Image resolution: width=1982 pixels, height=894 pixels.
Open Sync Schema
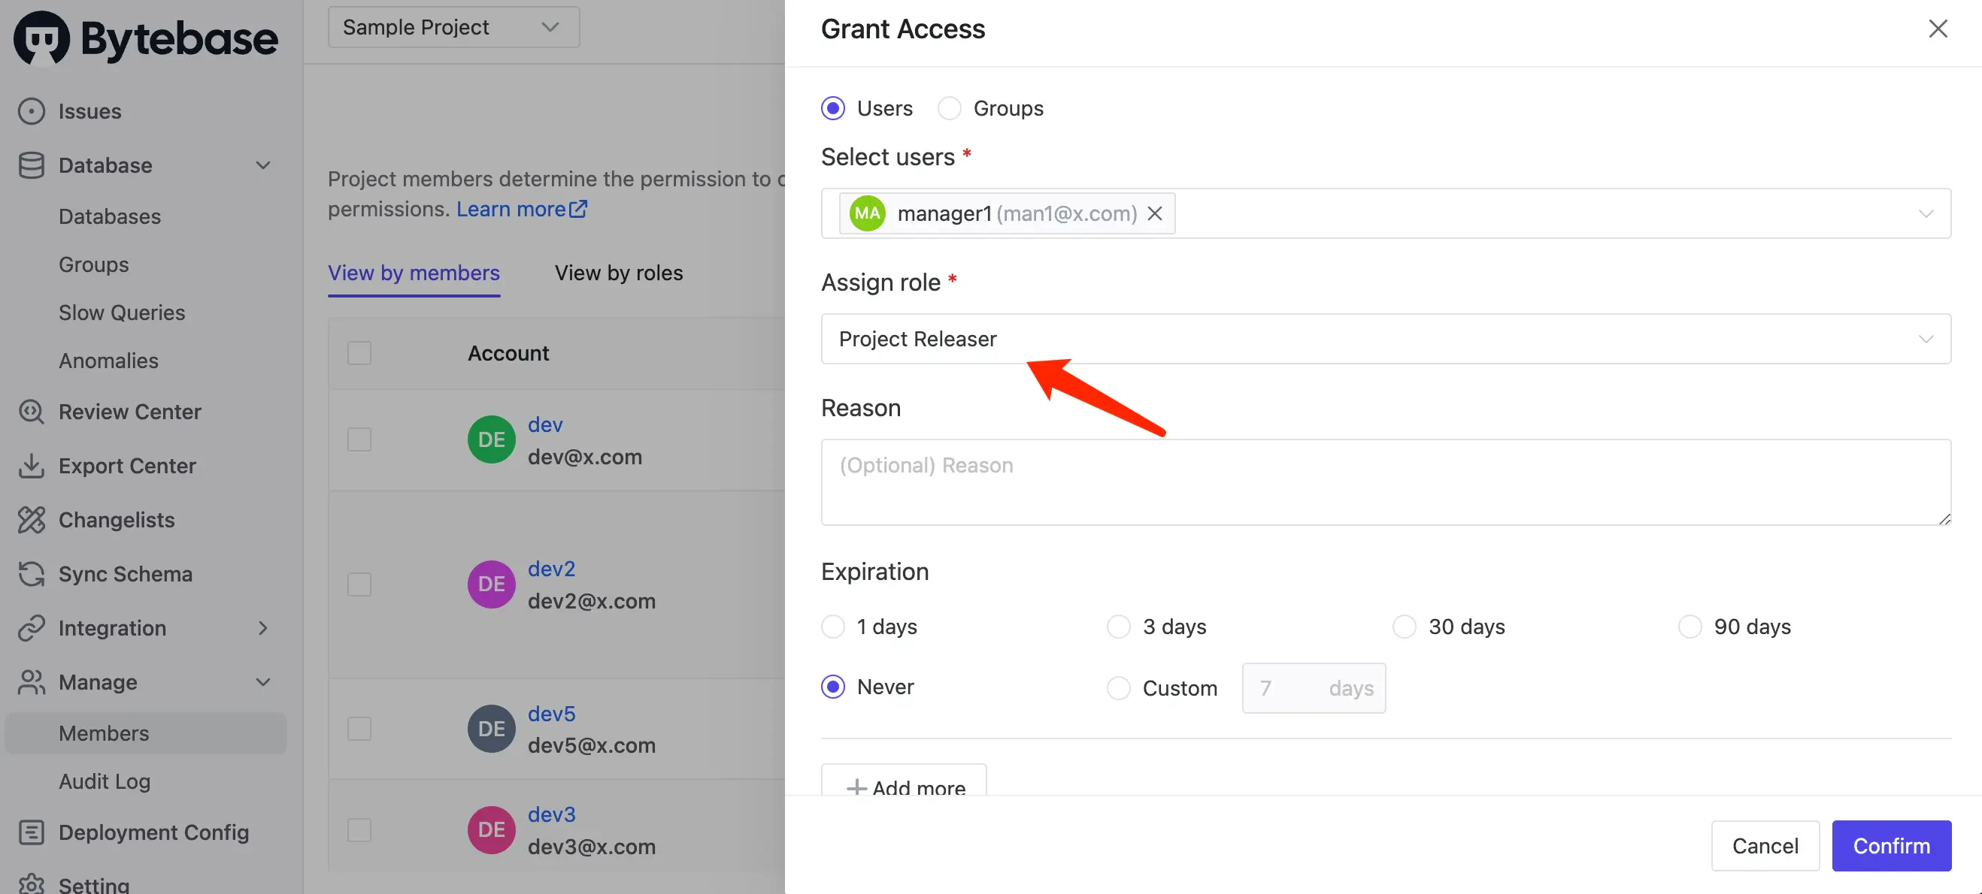click(126, 573)
